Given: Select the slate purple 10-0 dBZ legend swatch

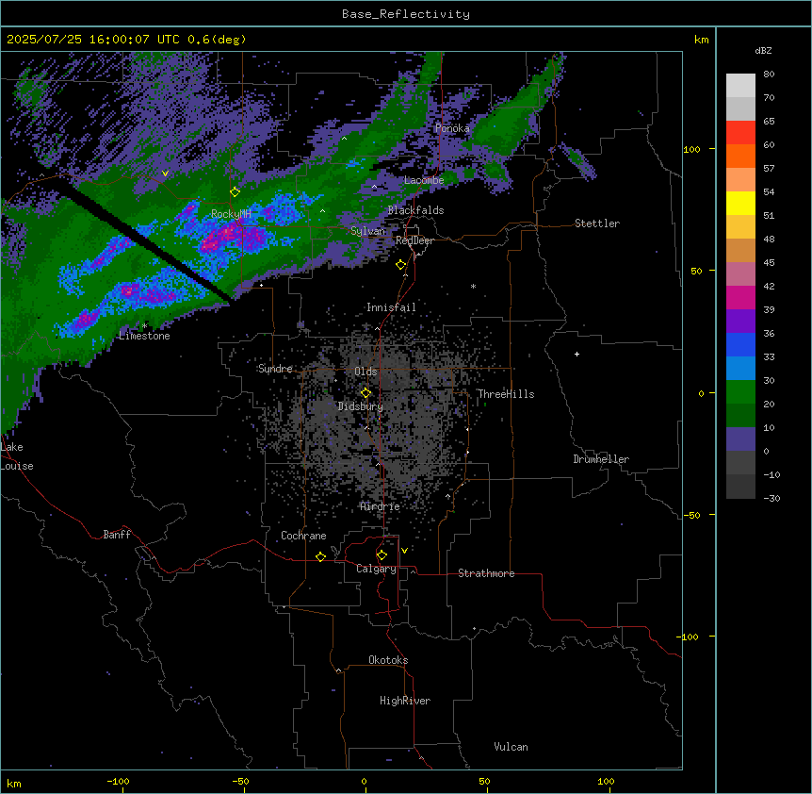Looking at the screenshot, I should coord(740,439).
